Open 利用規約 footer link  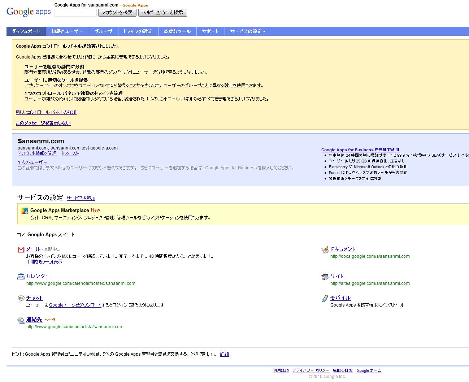pyautogui.click(x=281, y=370)
